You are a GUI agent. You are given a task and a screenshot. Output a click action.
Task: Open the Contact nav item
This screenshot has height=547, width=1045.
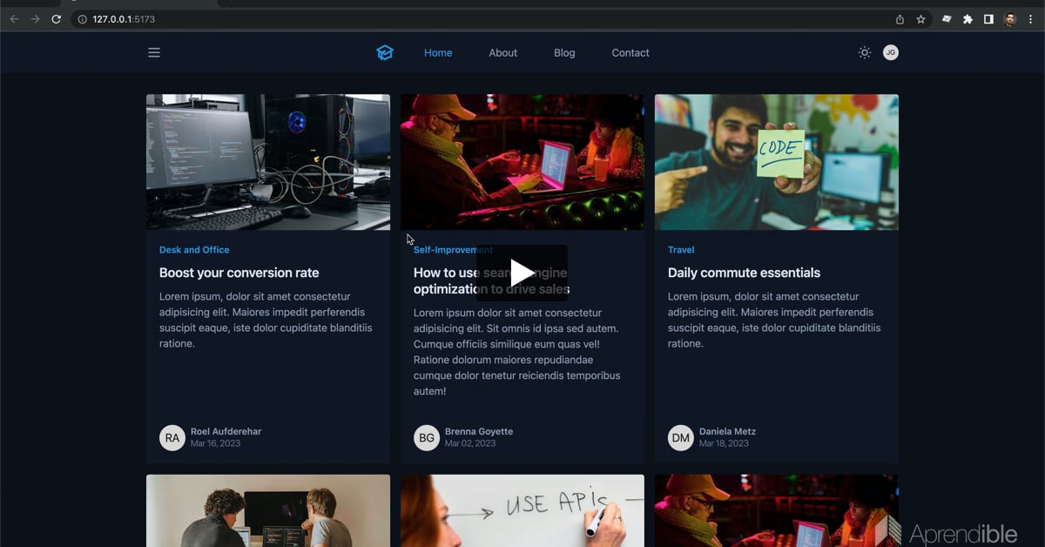(630, 53)
